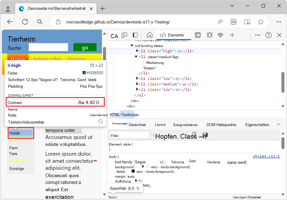Open the immersive reader icon
Screen dimensions: 287x200
247,22
